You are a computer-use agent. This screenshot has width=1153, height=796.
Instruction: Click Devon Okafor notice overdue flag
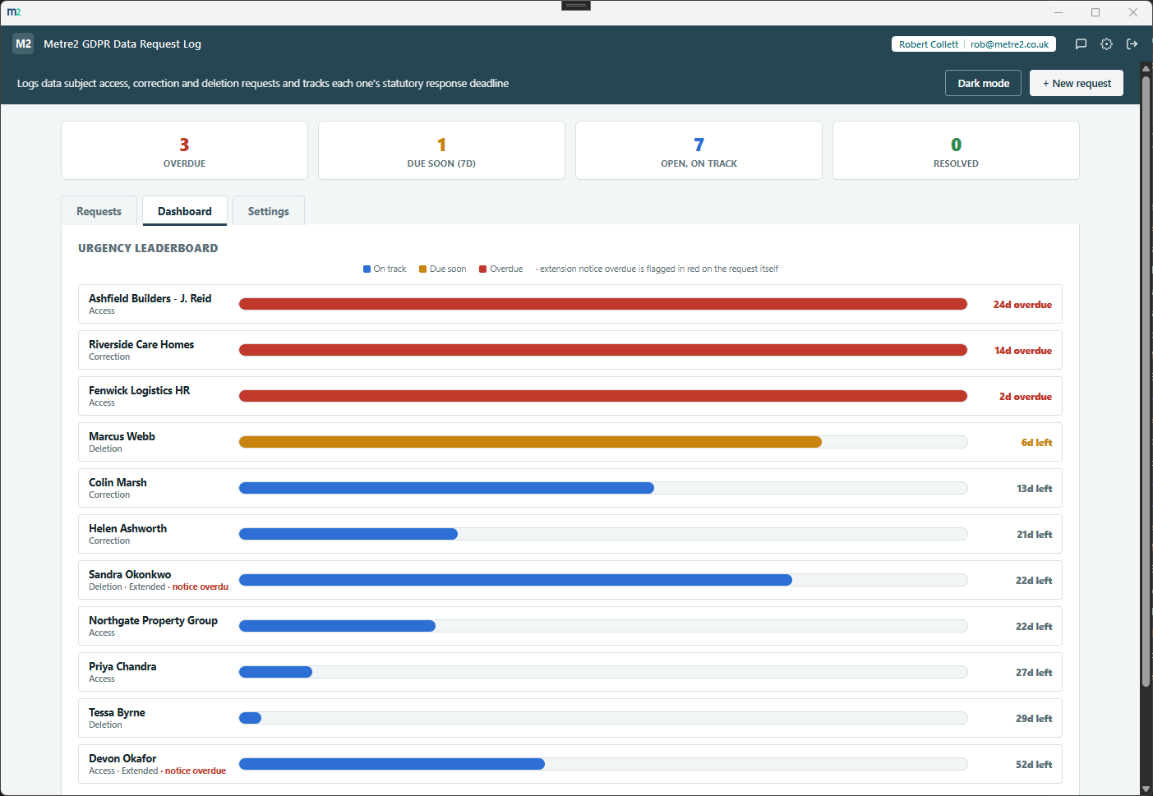[196, 771]
